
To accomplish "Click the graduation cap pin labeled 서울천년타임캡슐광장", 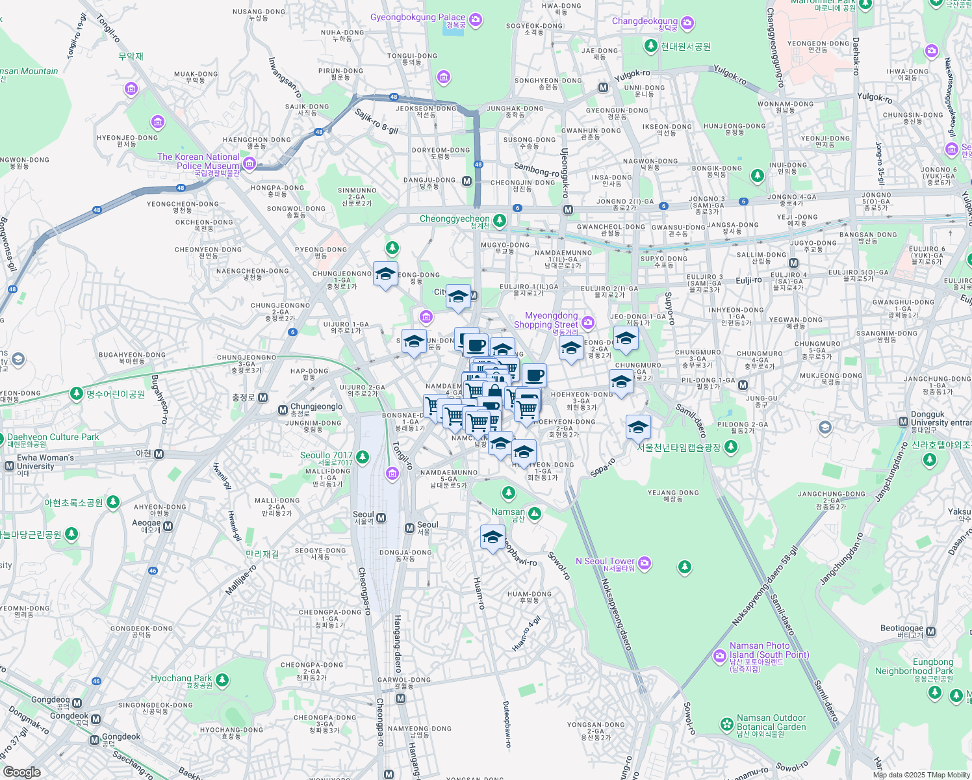I will point(638,426).
